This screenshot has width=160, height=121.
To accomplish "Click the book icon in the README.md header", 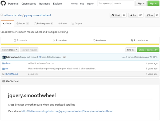I will (4, 81).
